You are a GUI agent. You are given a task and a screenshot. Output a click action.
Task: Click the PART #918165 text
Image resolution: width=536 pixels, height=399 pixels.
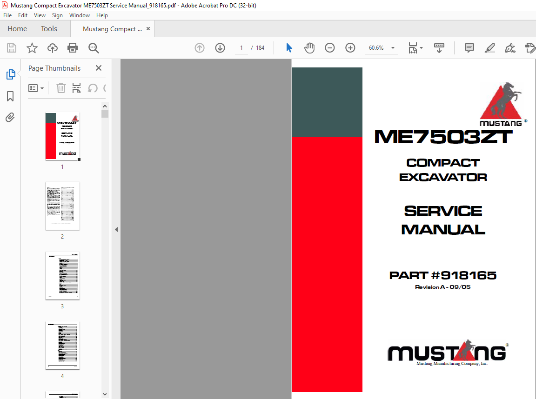click(442, 275)
